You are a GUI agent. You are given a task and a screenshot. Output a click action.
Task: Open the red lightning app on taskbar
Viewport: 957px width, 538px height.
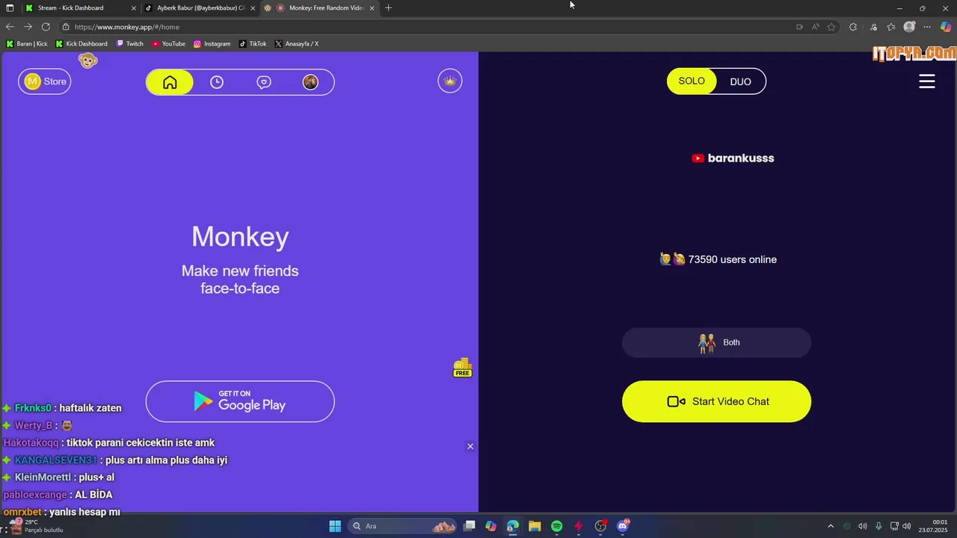578,526
